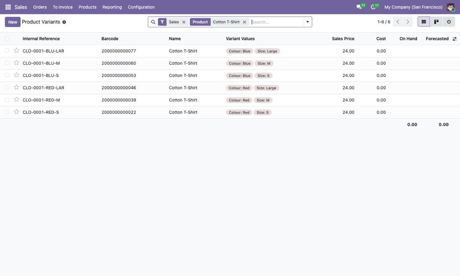The width and height of the screenshot is (460, 276).
Task: Star the CLO-0001-RED-S variant as favorite
Action: pos(16,112)
